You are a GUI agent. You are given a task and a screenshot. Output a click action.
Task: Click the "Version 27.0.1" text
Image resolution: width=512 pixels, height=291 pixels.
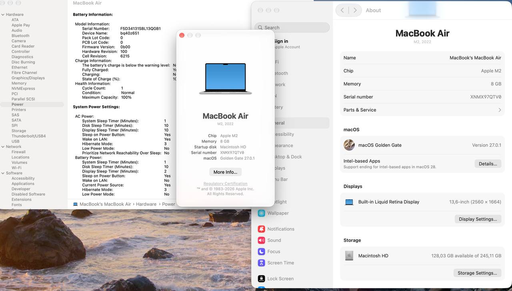tap(487, 145)
